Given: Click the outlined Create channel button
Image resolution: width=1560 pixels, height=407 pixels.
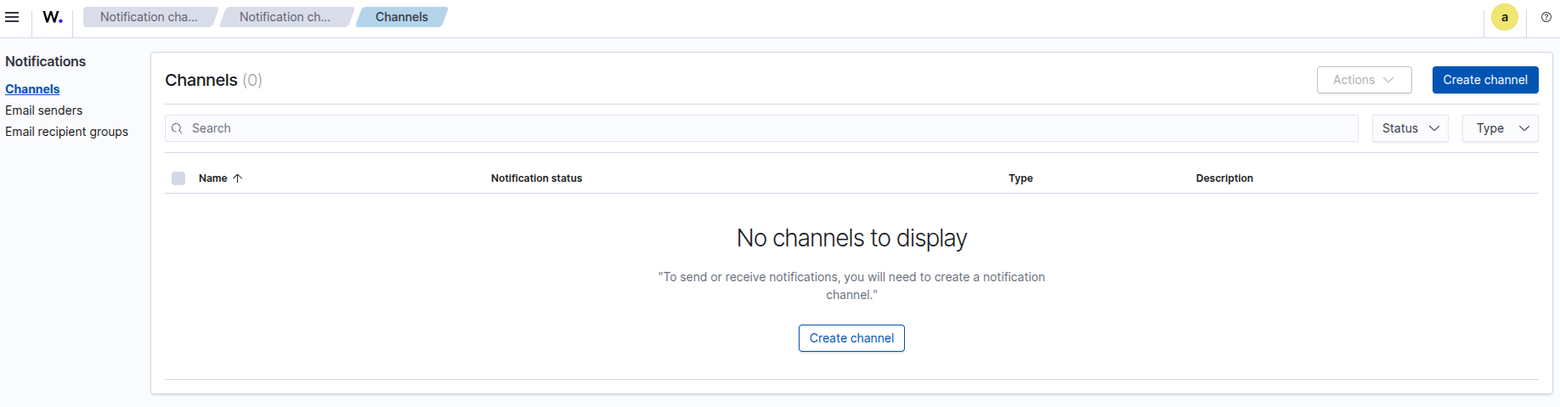Looking at the screenshot, I should (851, 338).
